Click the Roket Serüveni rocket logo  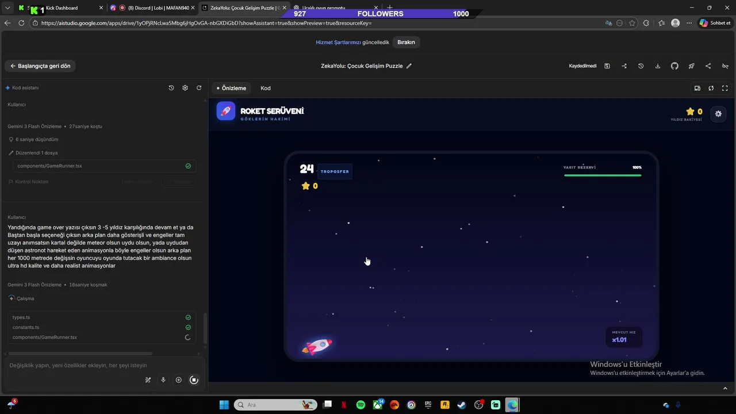pyautogui.click(x=226, y=111)
